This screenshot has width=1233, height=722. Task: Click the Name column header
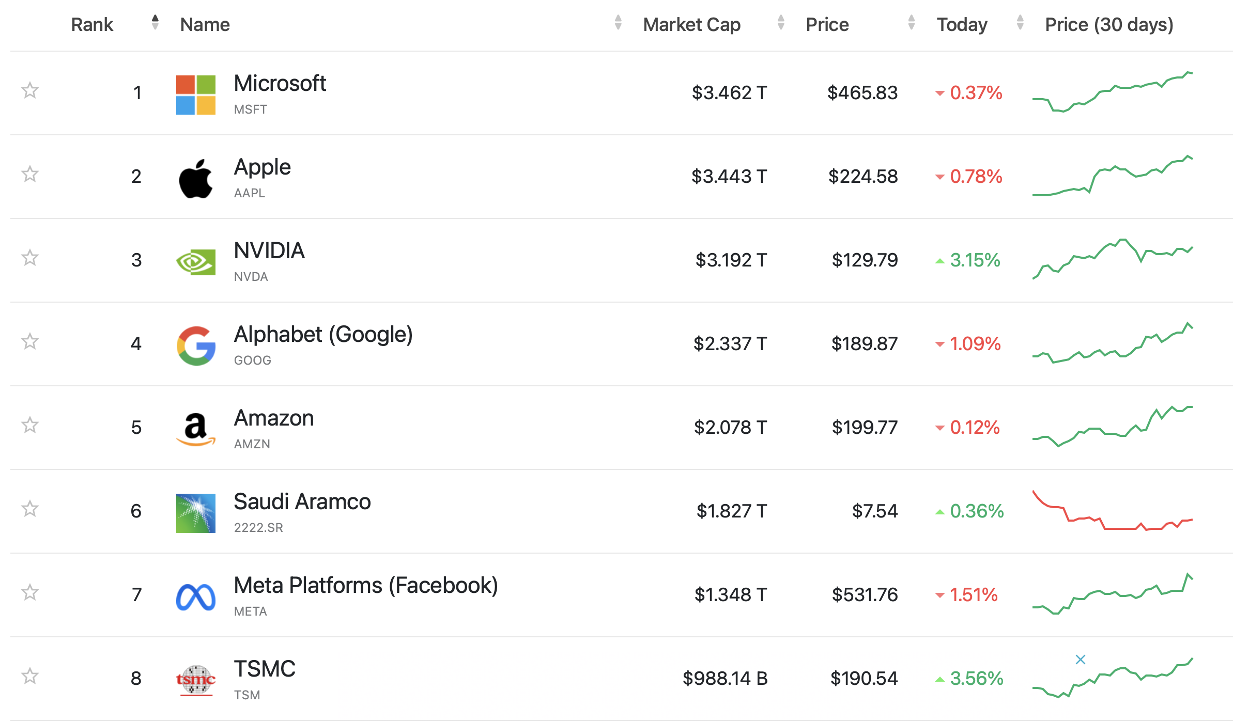point(205,25)
